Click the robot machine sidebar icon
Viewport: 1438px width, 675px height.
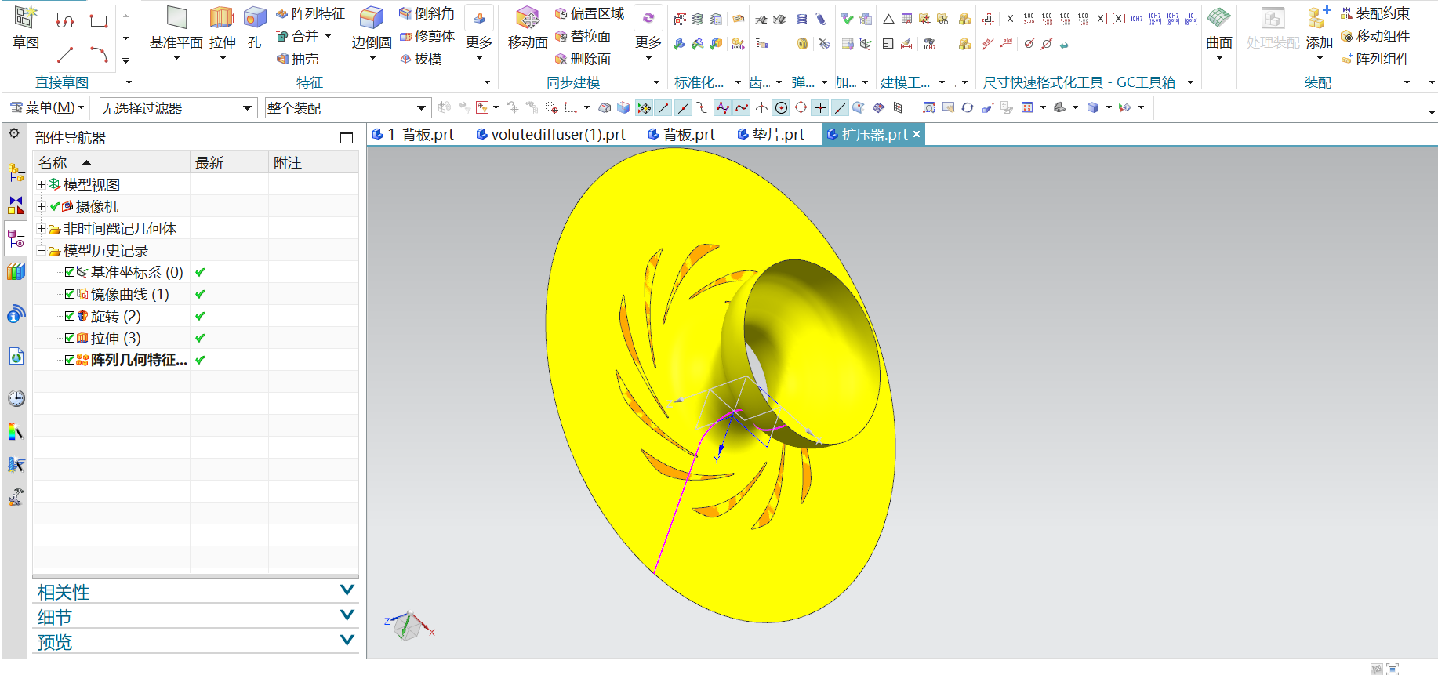[16, 497]
